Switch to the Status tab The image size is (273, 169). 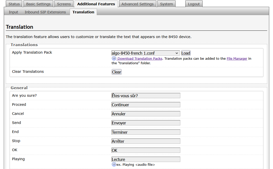tap(14, 4)
